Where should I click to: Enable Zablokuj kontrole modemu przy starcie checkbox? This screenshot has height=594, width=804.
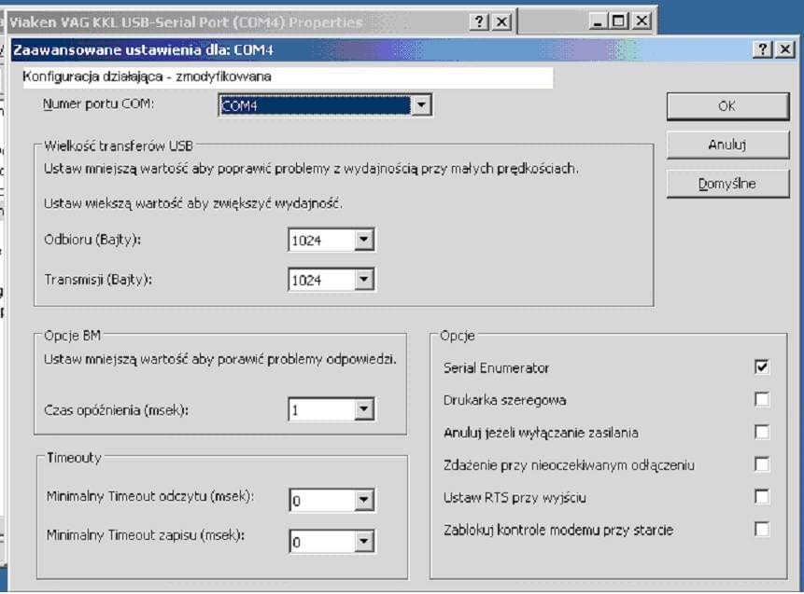(x=762, y=530)
